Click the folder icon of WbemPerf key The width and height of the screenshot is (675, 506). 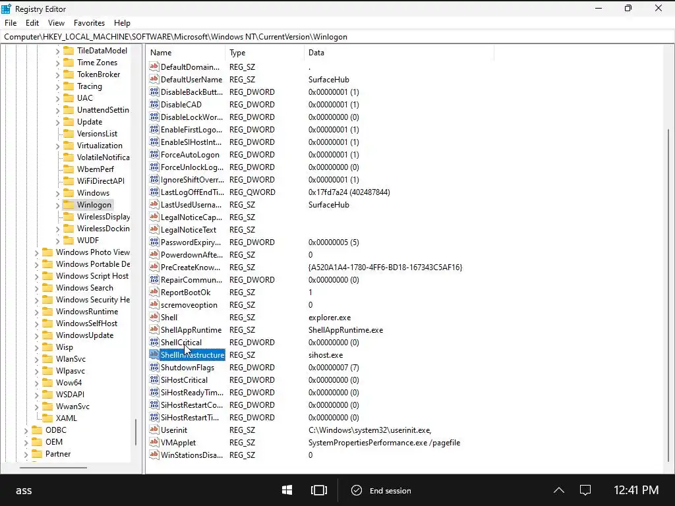click(x=69, y=169)
